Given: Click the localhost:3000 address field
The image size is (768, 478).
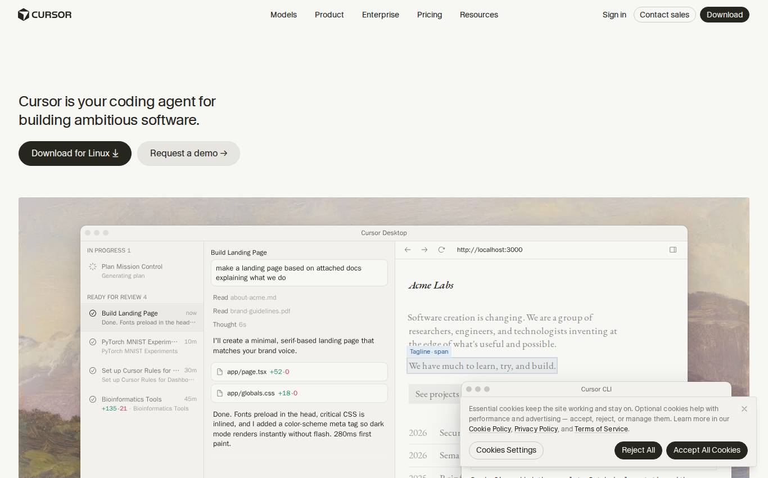Looking at the screenshot, I should coord(490,250).
